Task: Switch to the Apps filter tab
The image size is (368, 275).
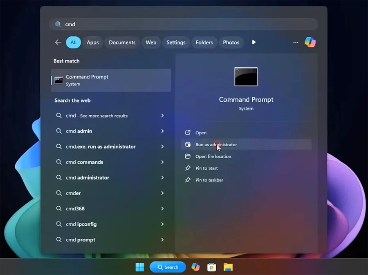Action: (x=93, y=42)
